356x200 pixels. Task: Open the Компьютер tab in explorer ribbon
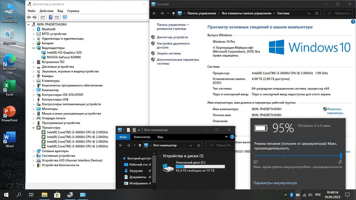142,137
